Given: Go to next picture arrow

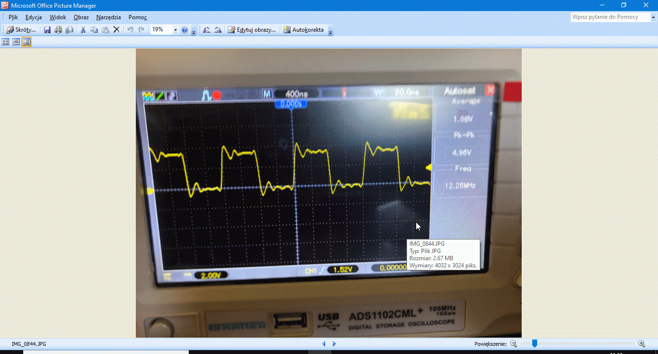Looking at the screenshot, I should (x=334, y=344).
